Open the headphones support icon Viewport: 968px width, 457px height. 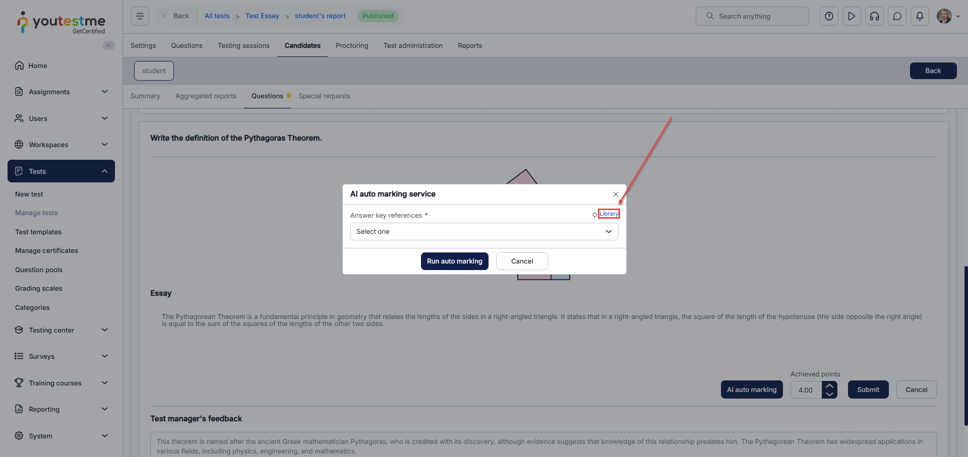coord(874,16)
